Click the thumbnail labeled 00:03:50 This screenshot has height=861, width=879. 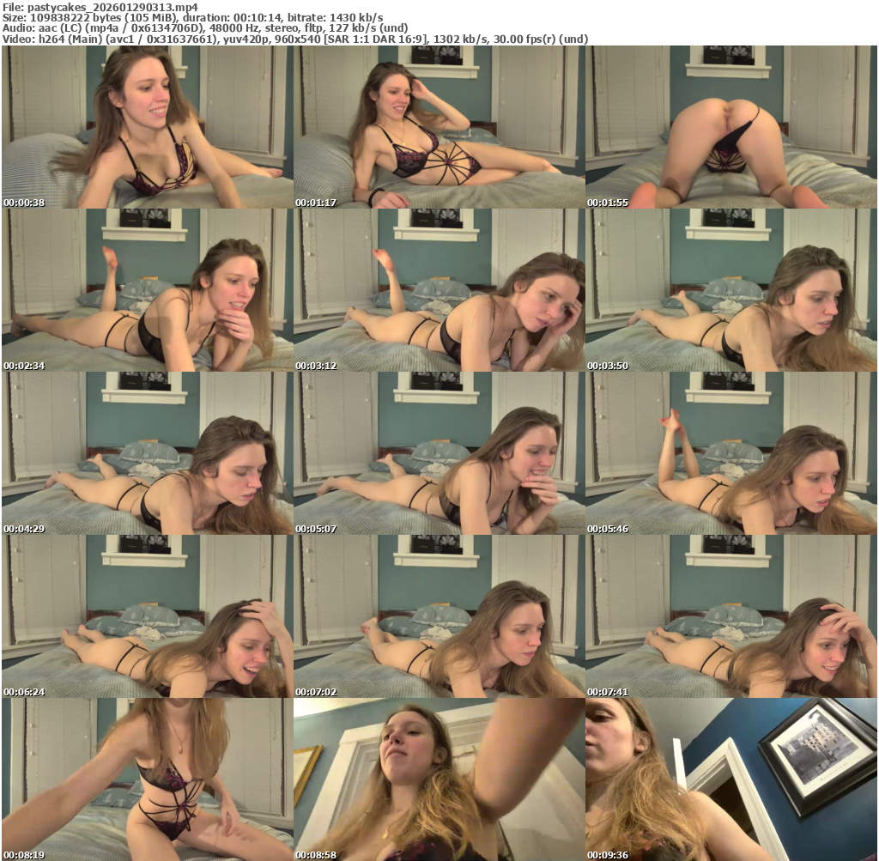[x=730, y=290]
